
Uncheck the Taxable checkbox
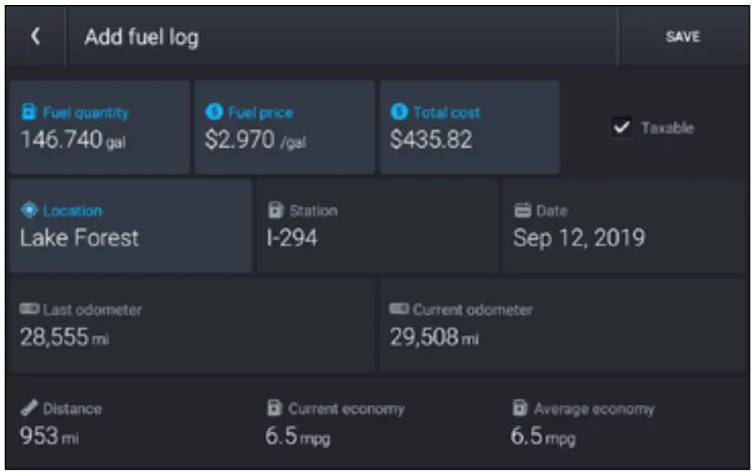point(621,128)
